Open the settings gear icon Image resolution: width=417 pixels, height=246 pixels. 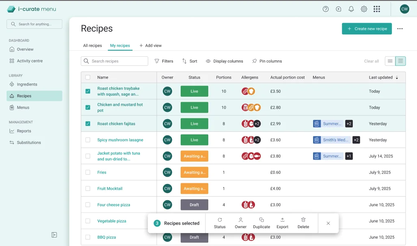click(364, 9)
